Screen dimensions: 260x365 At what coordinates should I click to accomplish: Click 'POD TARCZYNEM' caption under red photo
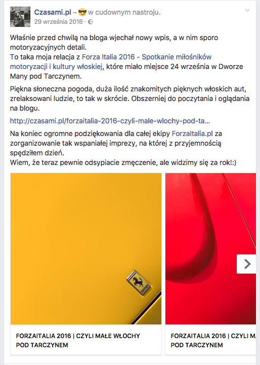tap(197, 345)
